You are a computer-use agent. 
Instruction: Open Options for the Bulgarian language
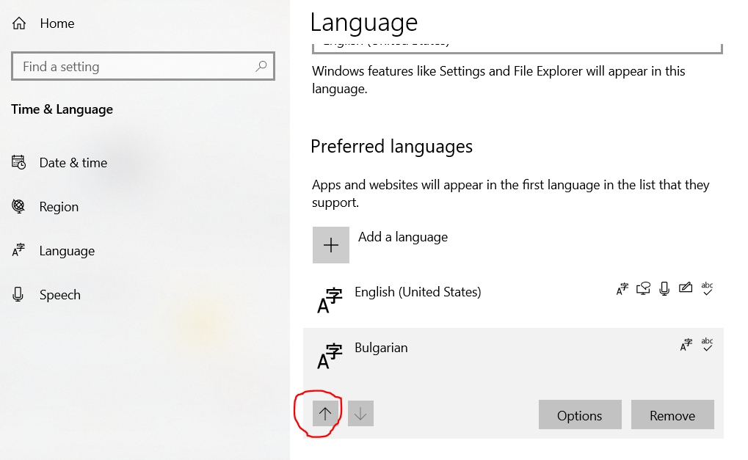[x=580, y=415]
